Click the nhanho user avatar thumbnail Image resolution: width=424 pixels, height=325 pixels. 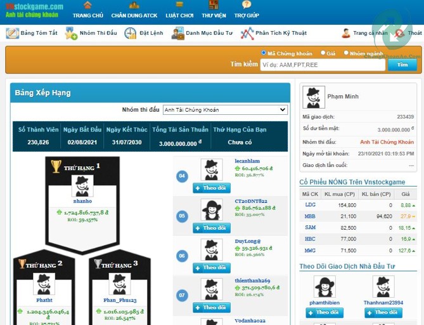[82, 186]
